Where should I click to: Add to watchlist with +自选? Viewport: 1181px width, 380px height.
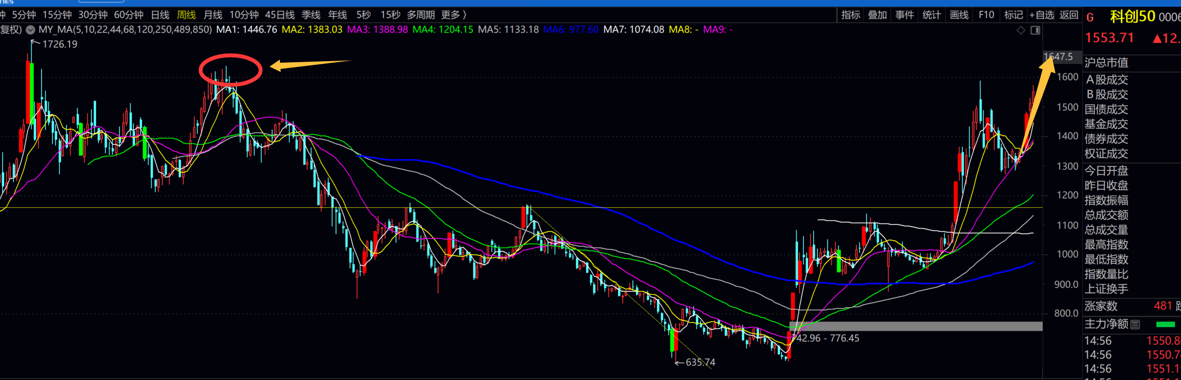pos(1041,15)
